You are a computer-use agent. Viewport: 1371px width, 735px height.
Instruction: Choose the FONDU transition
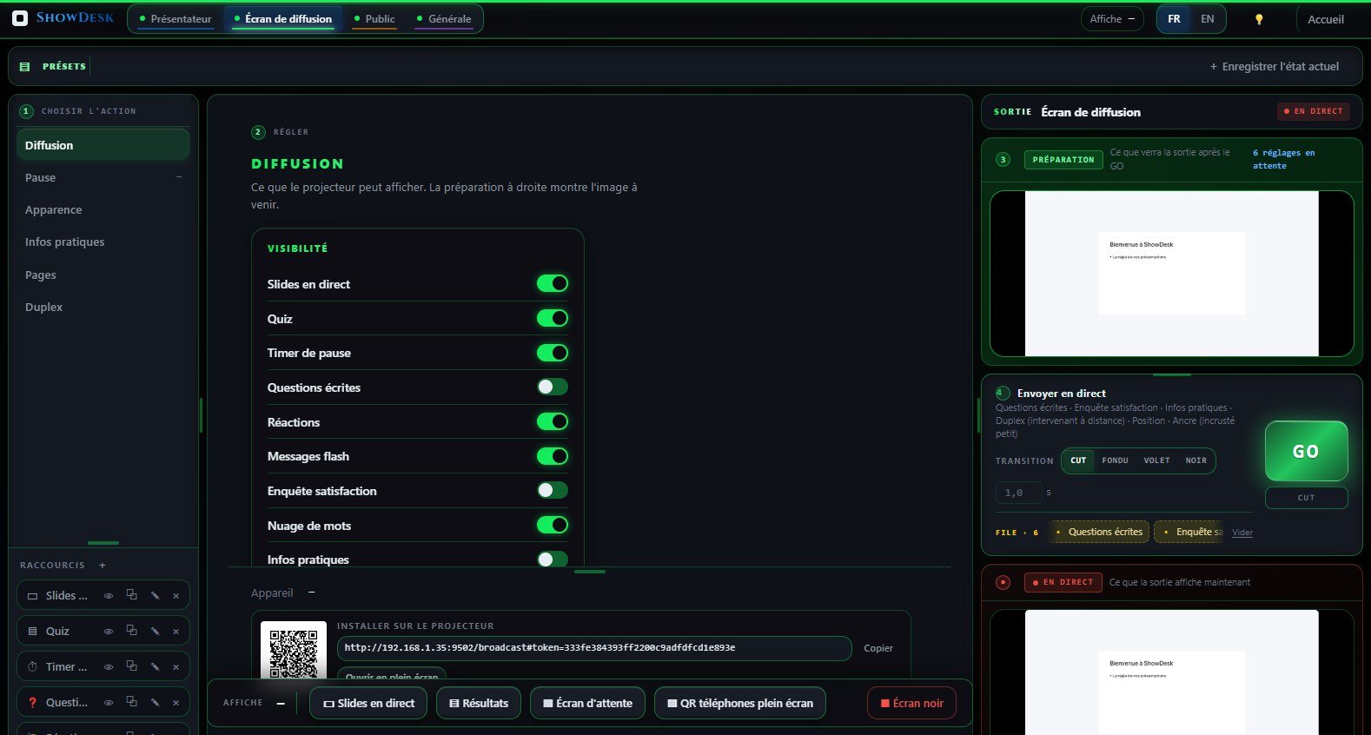point(1115,460)
